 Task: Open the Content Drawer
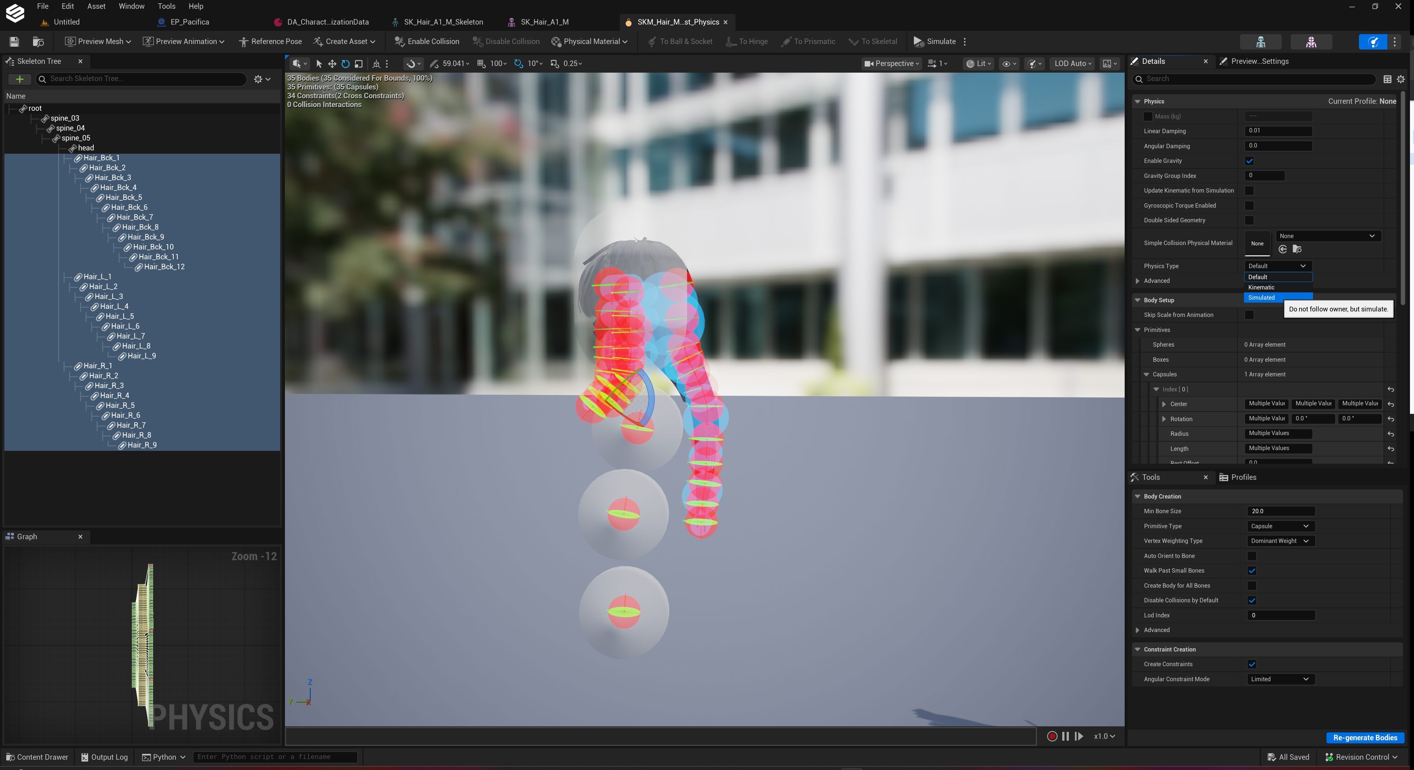37,757
